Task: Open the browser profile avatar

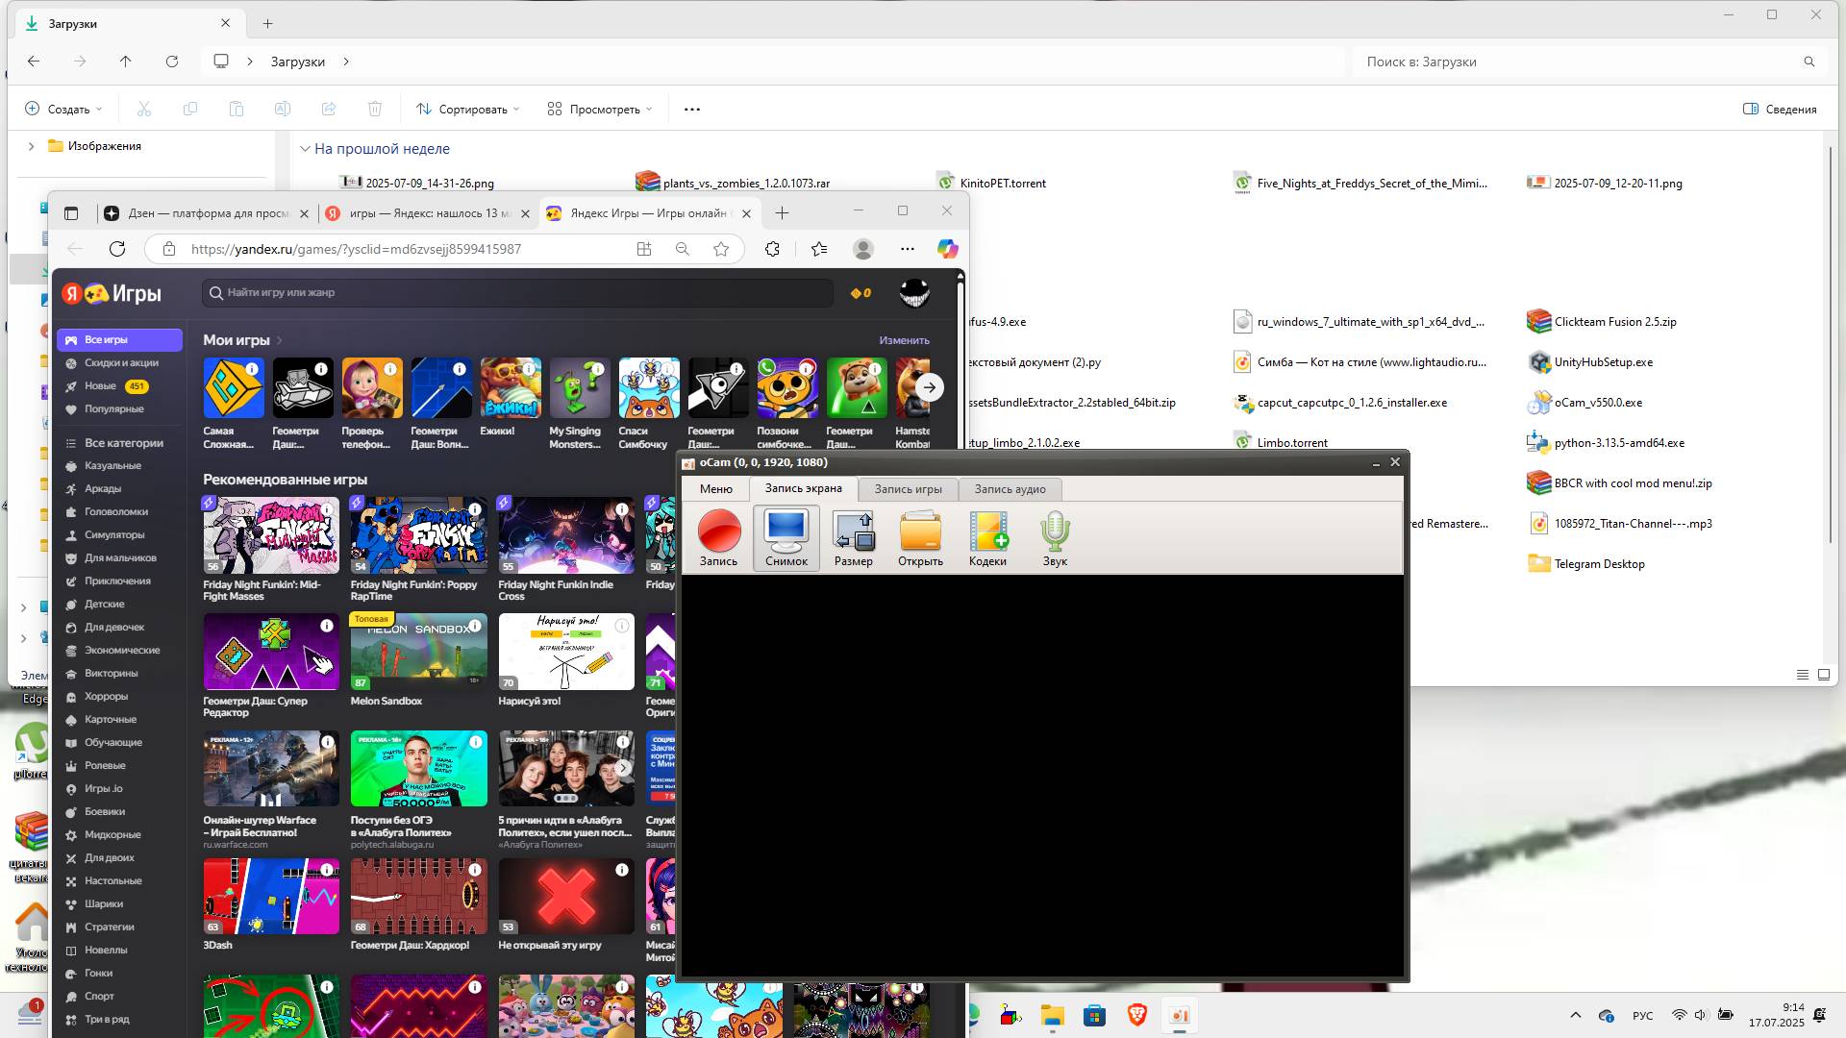Action: click(x=863, y=249)
